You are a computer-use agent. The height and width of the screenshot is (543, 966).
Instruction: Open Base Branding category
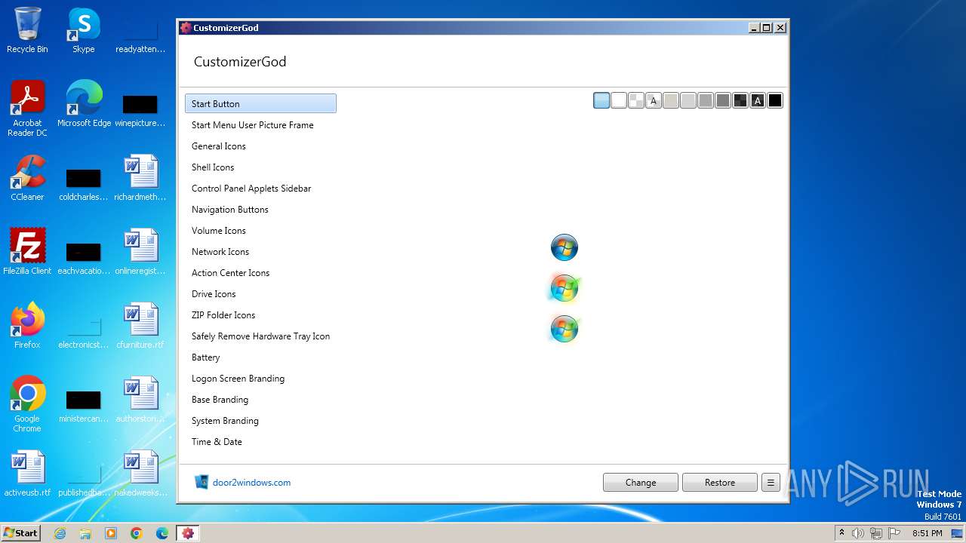pos(260,399)
